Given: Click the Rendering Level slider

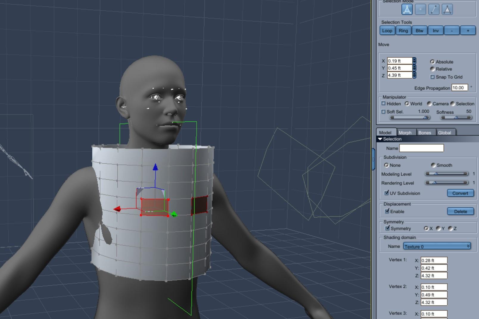Looking at the screenshot, I should pos(447,183).
